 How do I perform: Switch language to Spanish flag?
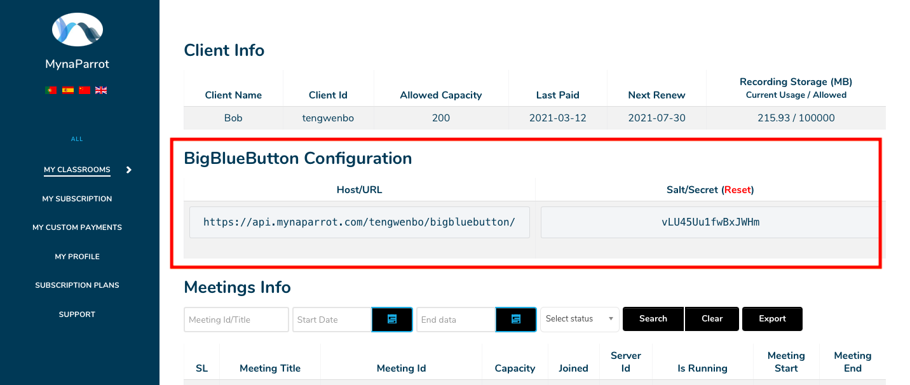[68, 90]
